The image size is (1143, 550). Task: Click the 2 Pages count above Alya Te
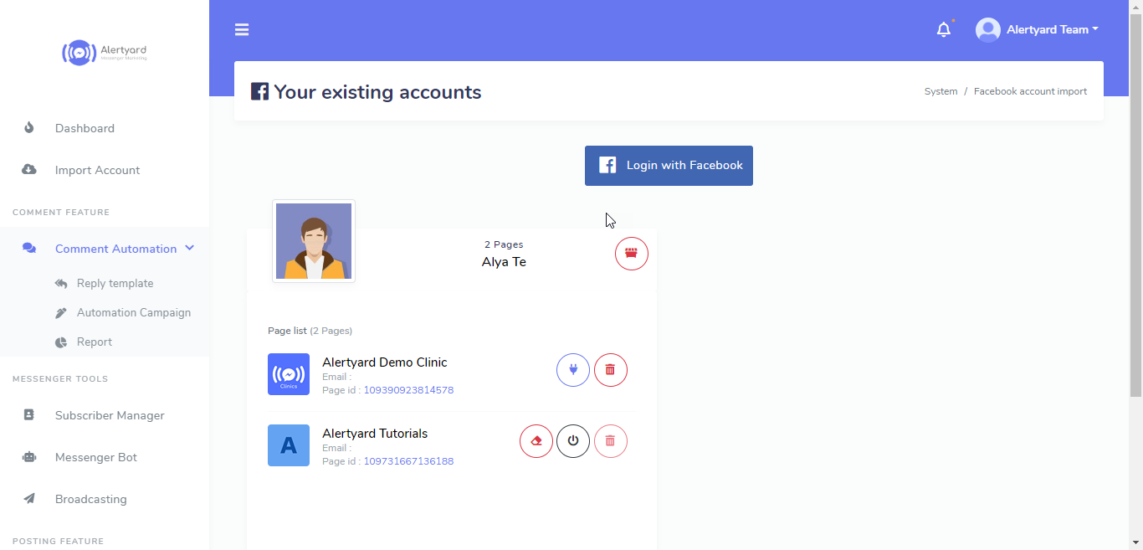504,244
